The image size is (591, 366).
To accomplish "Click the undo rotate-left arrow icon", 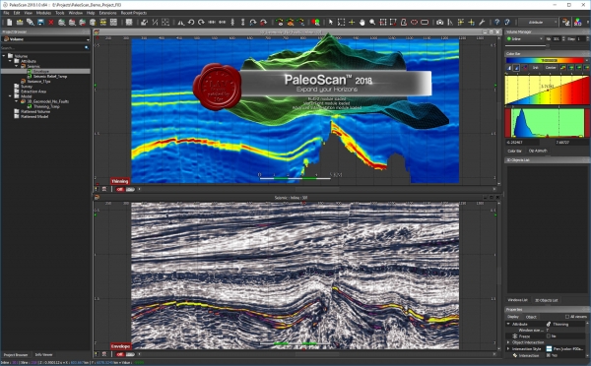I will pyautogui.click(x=191, y=23).
